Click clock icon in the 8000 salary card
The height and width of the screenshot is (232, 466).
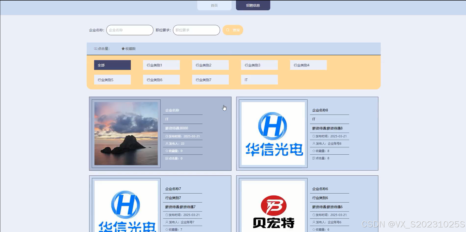pyautogui.click(x=167, y=136)
